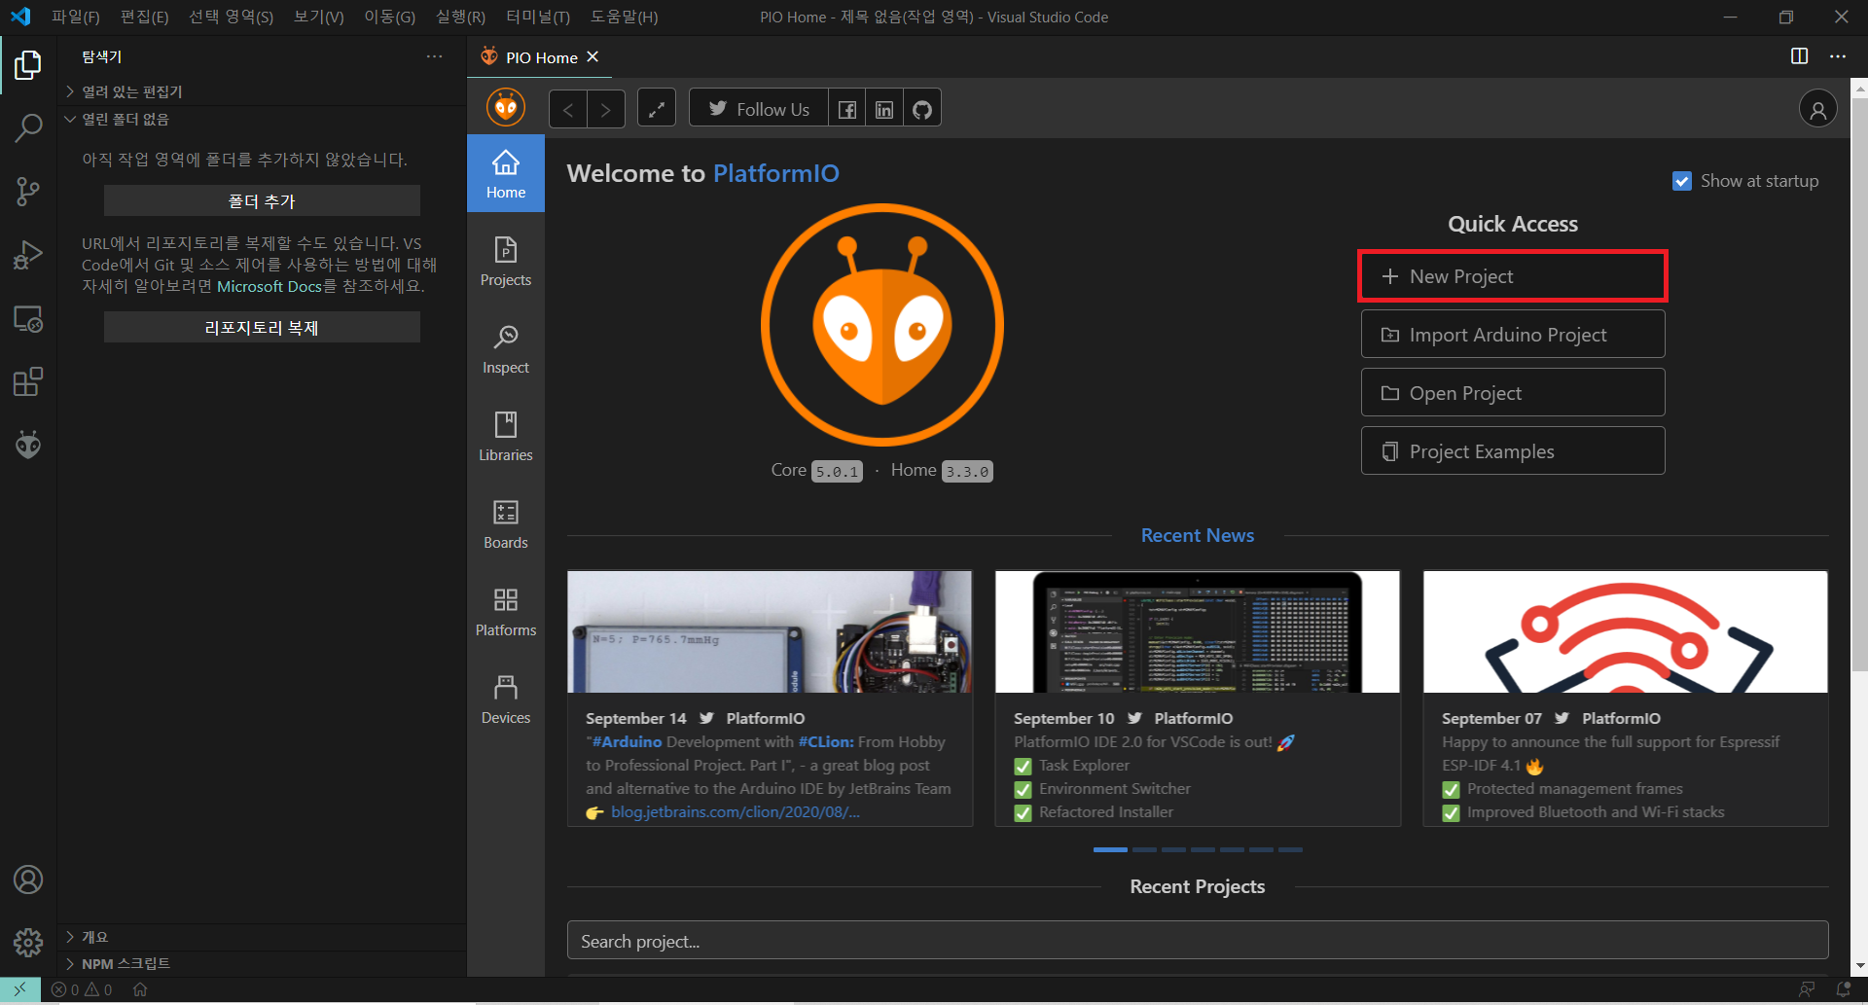This screenshot has width=1868, height=1005.
Task: Open 도움말(H) menu
Action: click(x=624, y=17)
